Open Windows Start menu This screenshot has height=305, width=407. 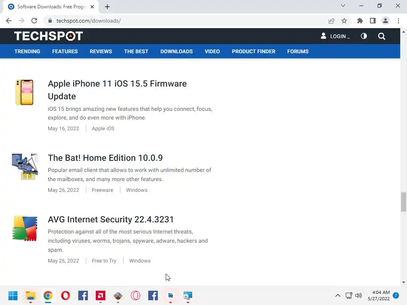pos(13,295)
